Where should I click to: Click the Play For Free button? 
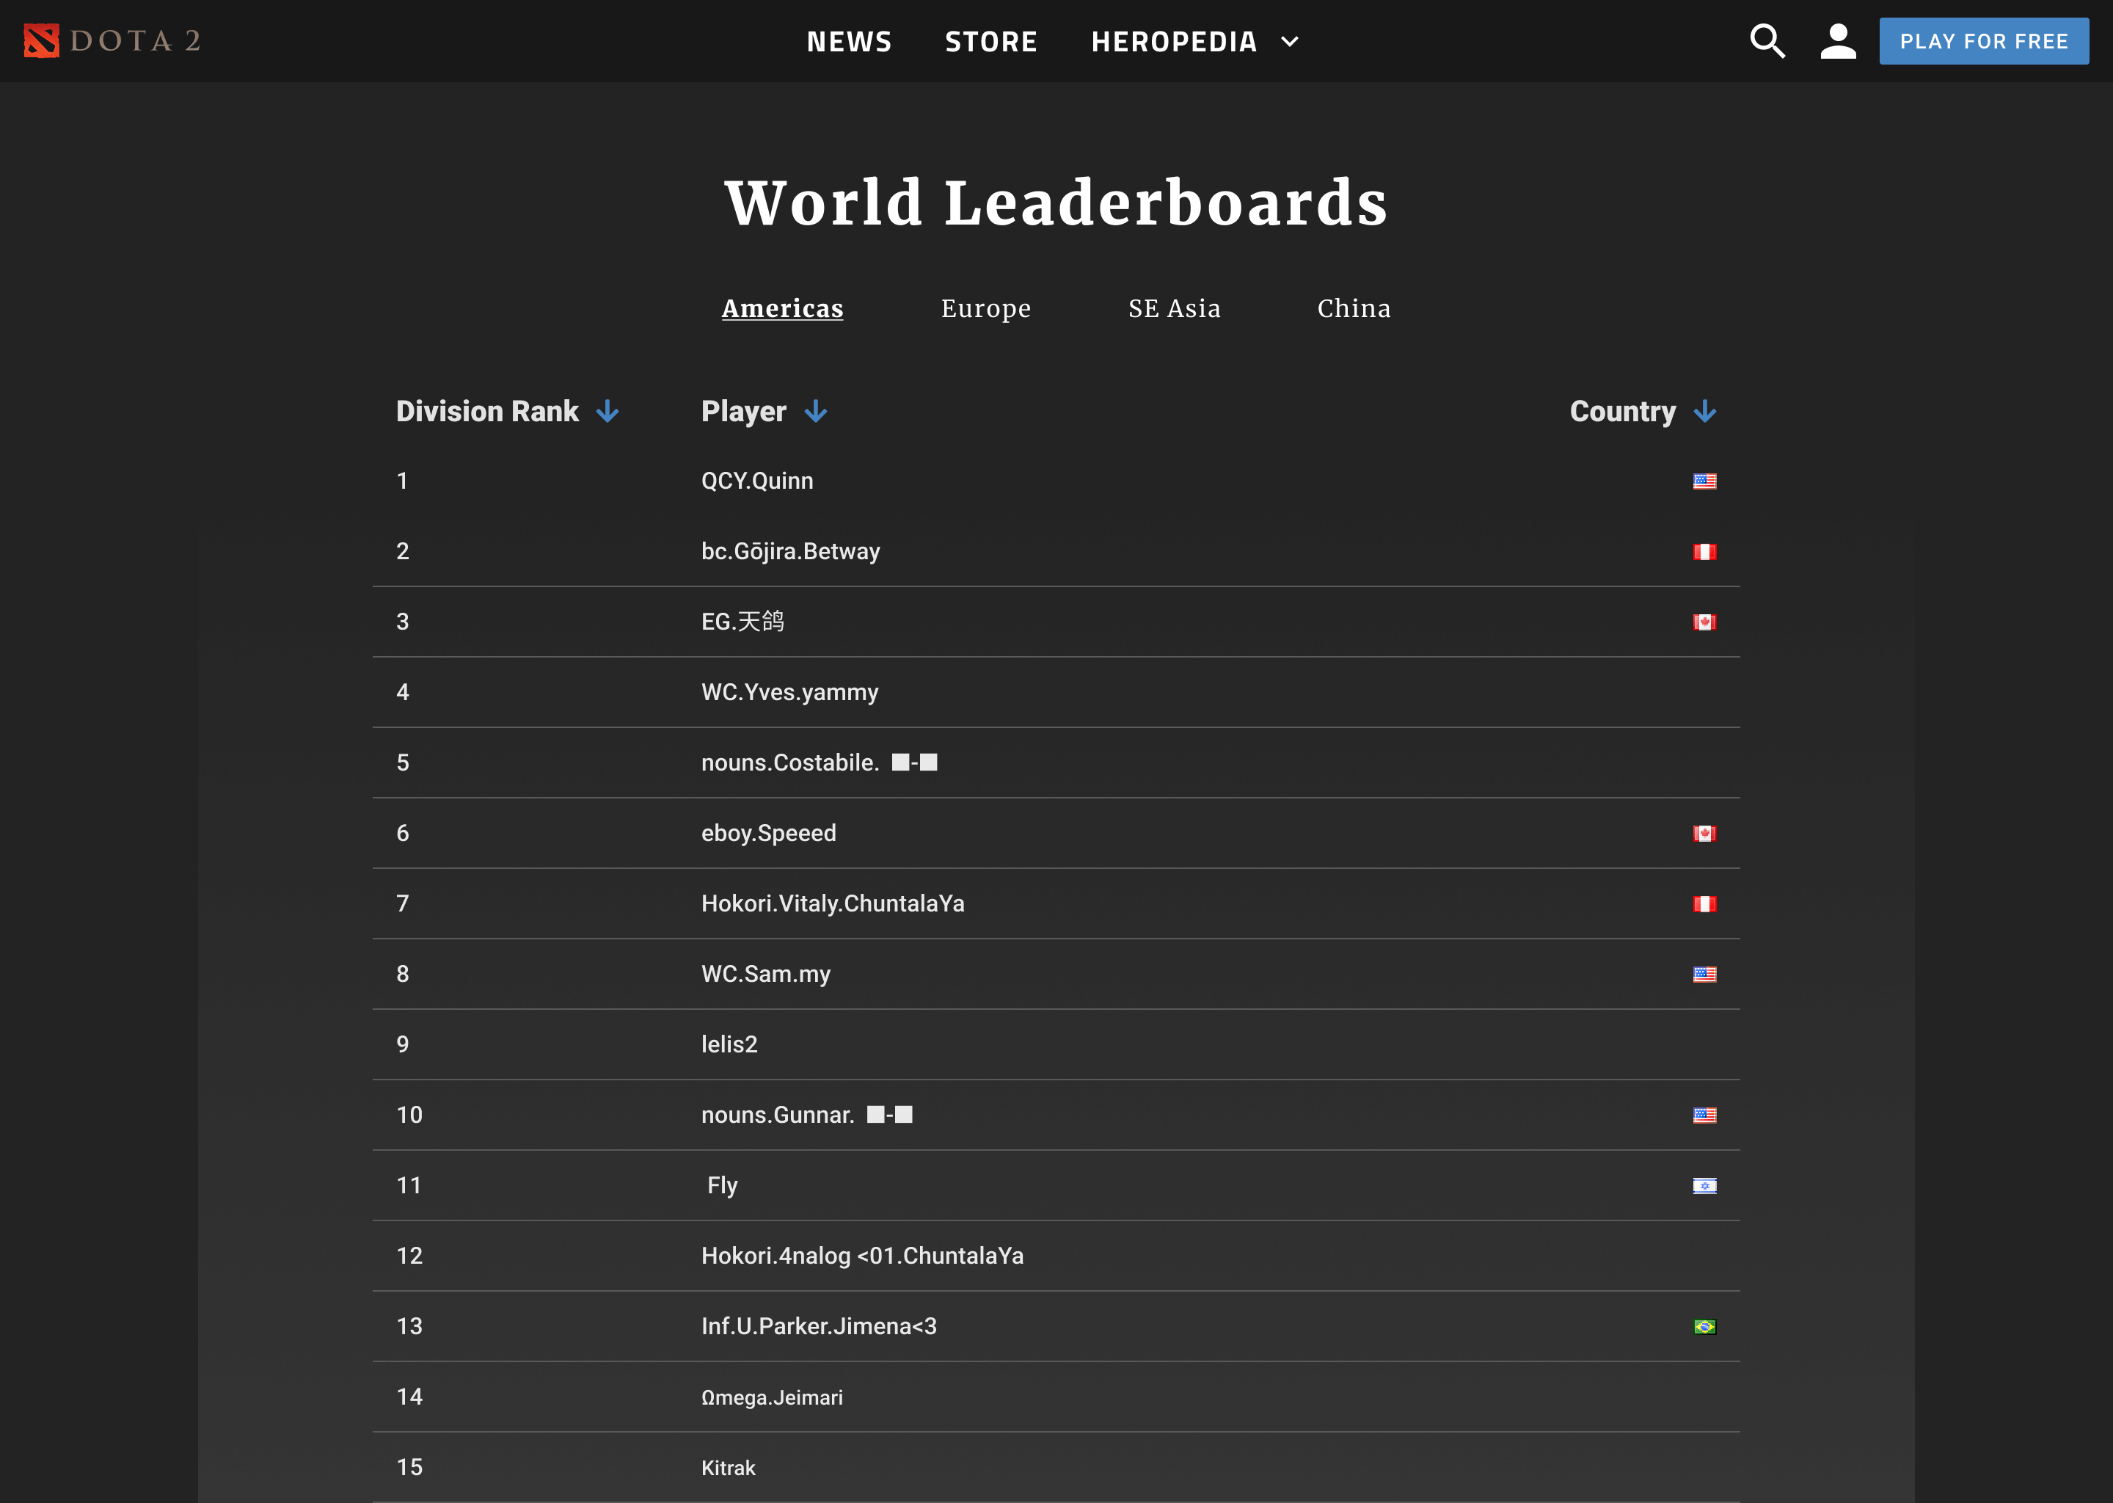pyautogui.click(x=1983, y=40)
